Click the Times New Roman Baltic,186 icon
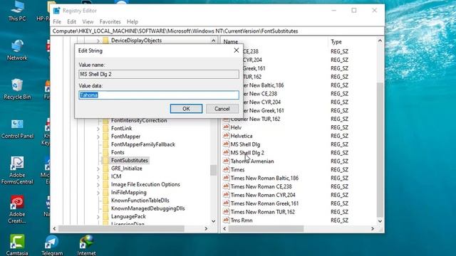Viewport: 456px width, 256px height. (x=226, y=178)
